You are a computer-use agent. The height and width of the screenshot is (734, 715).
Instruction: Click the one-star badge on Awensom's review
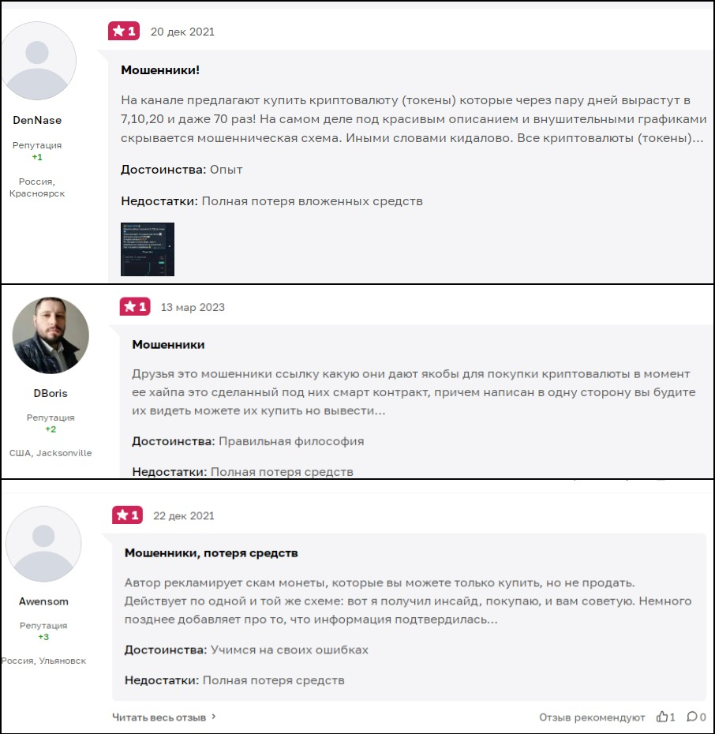tap(128, 515)
